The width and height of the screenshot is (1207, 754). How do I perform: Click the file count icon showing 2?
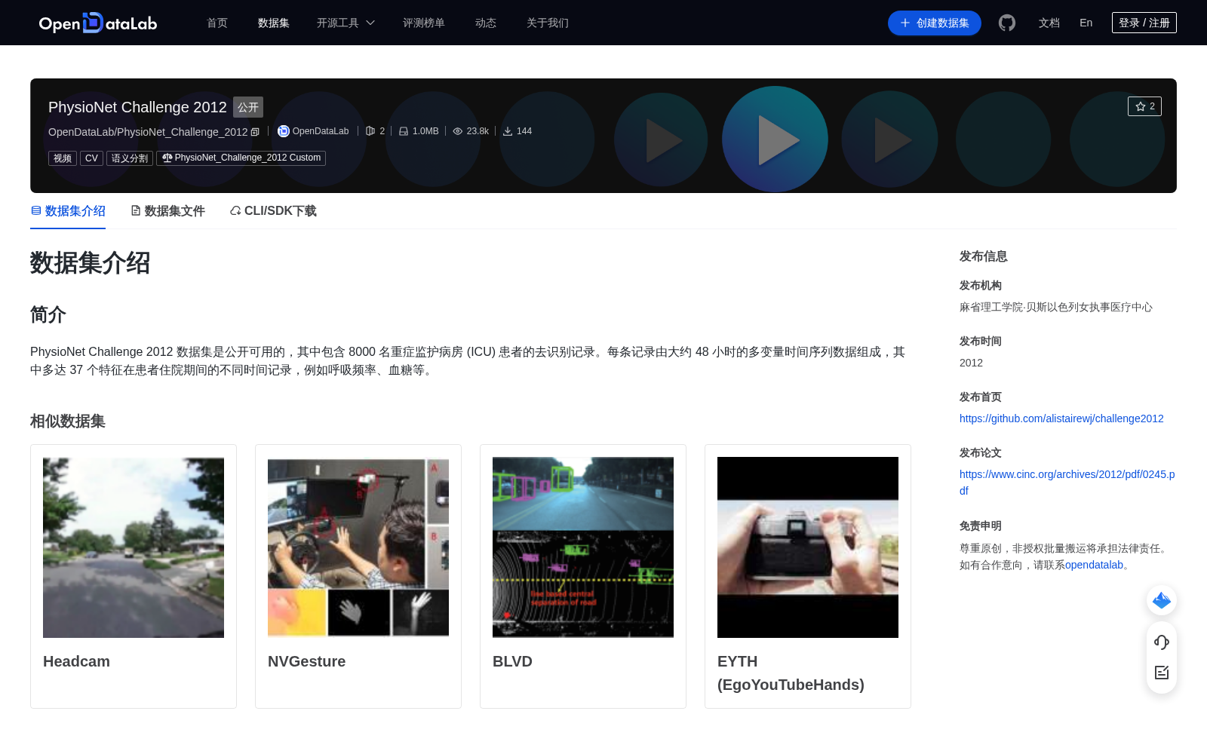click(x=370, y=131)
